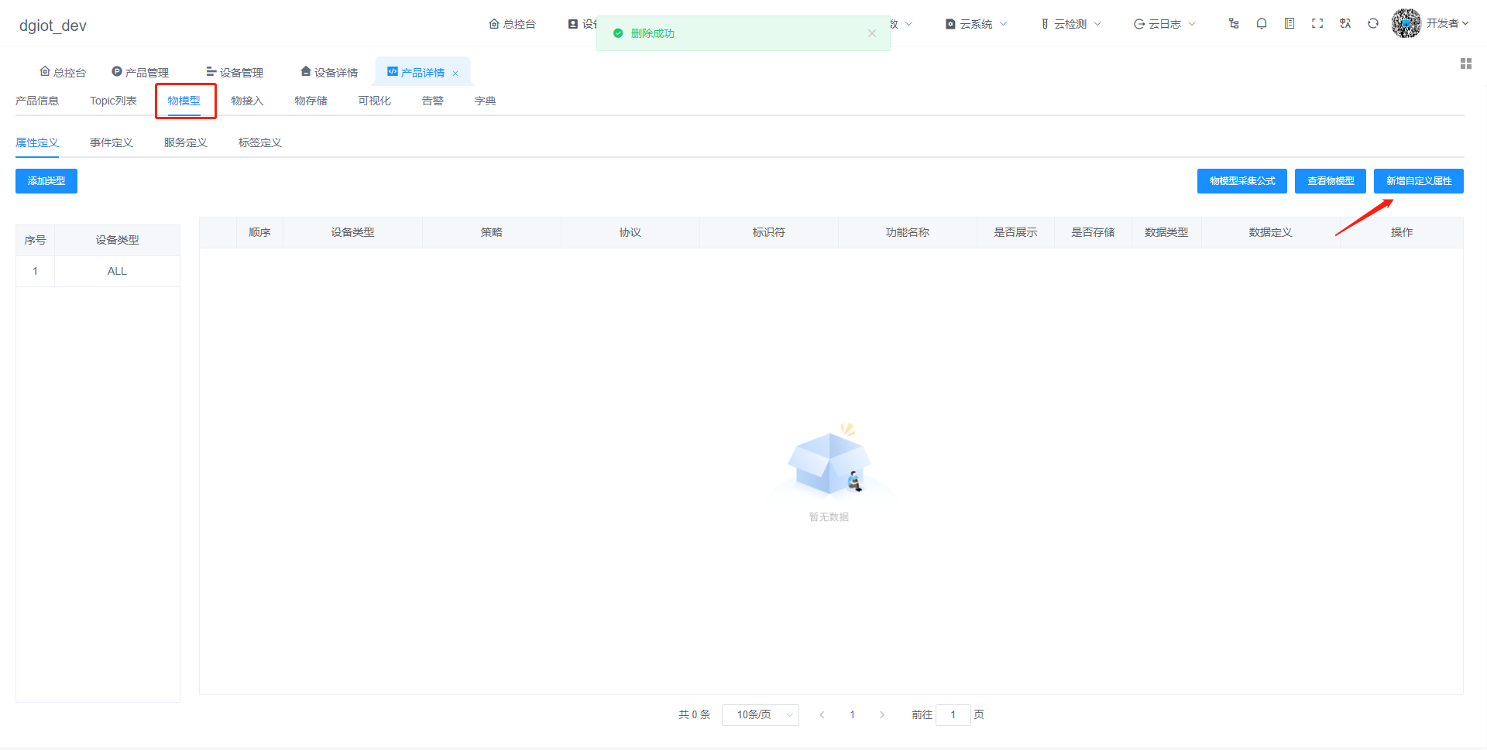Open the language translation switcher
1487x750 pixels.
[1345, 24]
